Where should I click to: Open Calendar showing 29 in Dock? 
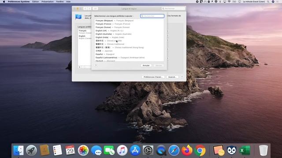(x=70, y=150)
